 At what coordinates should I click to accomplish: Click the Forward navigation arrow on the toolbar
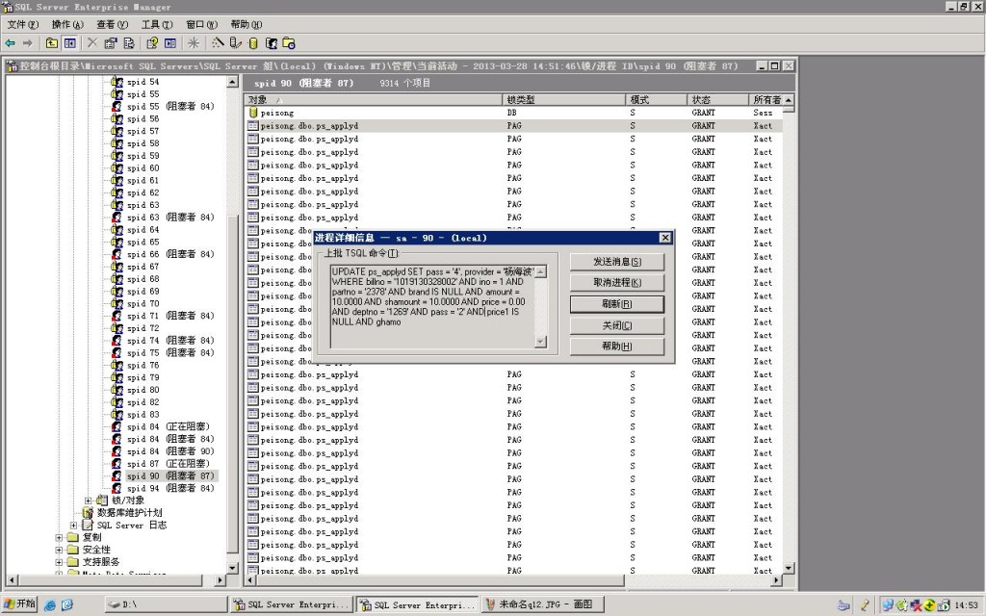(x=28, y=42)
